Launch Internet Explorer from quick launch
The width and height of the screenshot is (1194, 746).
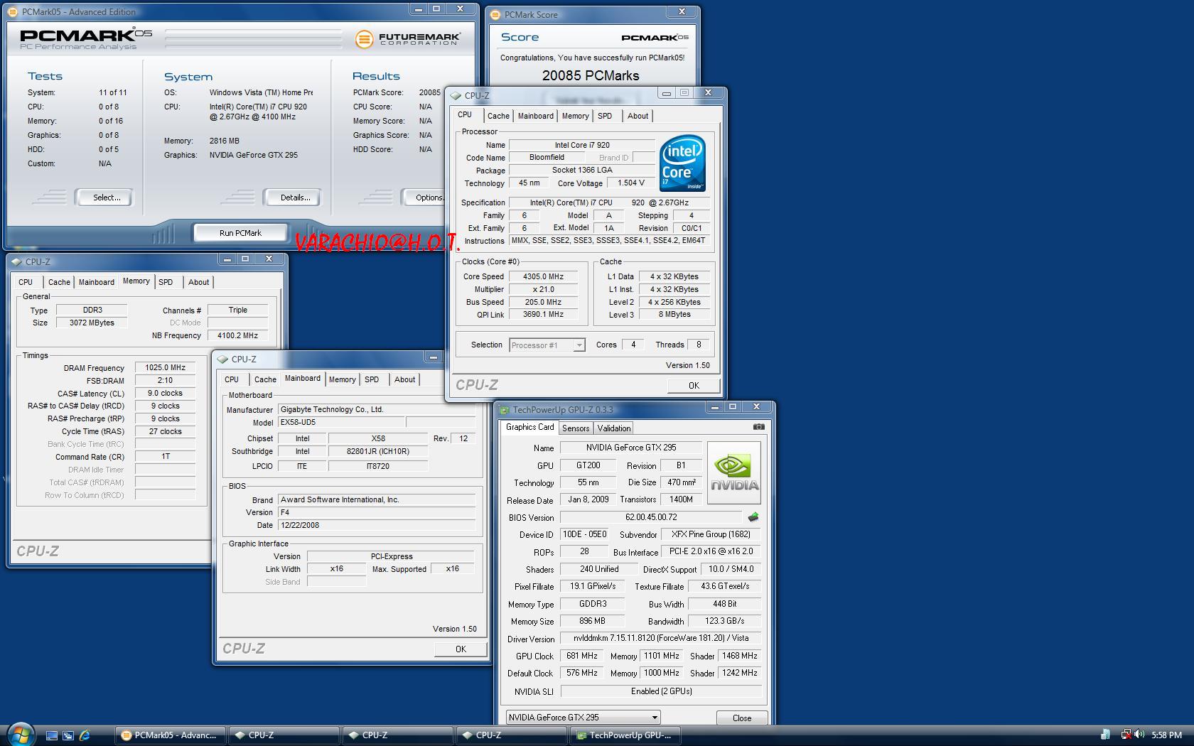point(85,735)
